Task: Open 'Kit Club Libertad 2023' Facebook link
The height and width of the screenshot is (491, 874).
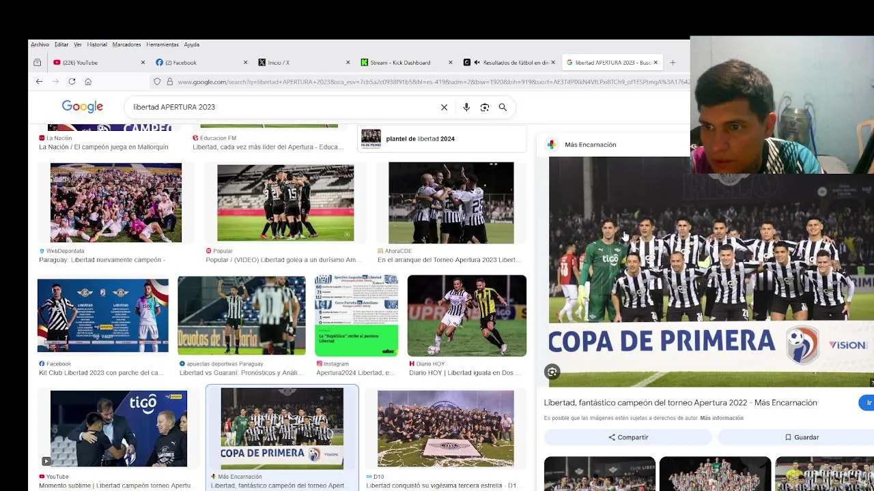Action: click(x=101, y=373)
